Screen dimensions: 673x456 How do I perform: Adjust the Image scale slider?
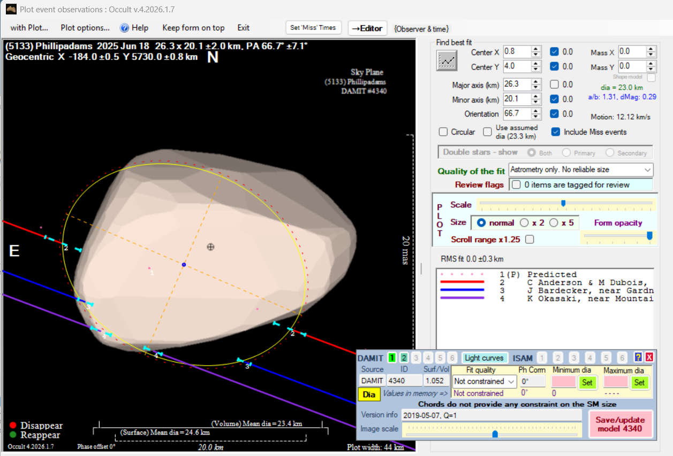tap(495, 434)
